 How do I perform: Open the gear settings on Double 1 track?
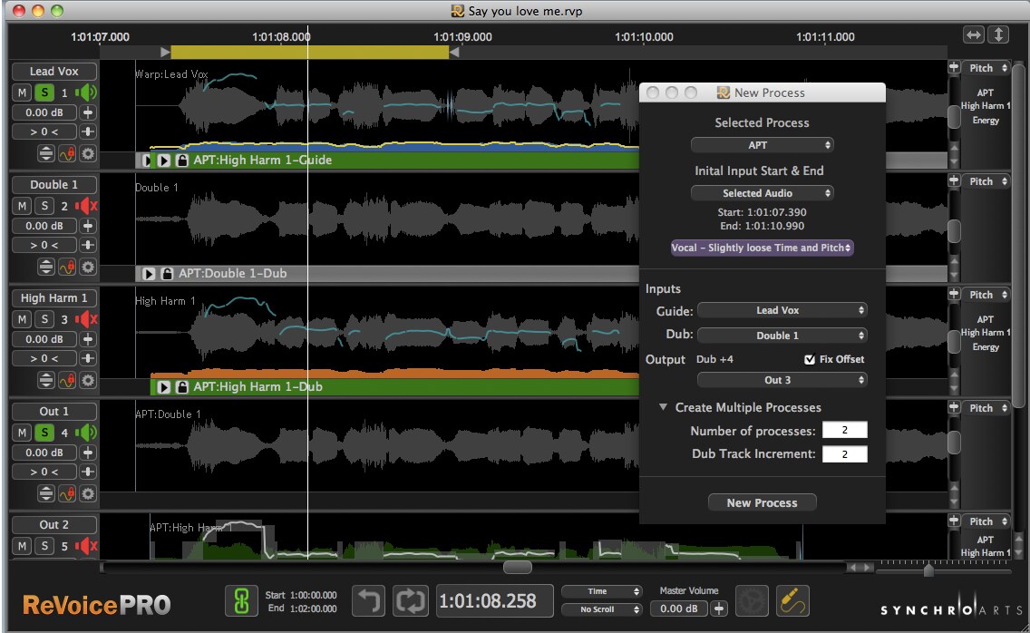(x=88, y=267)
